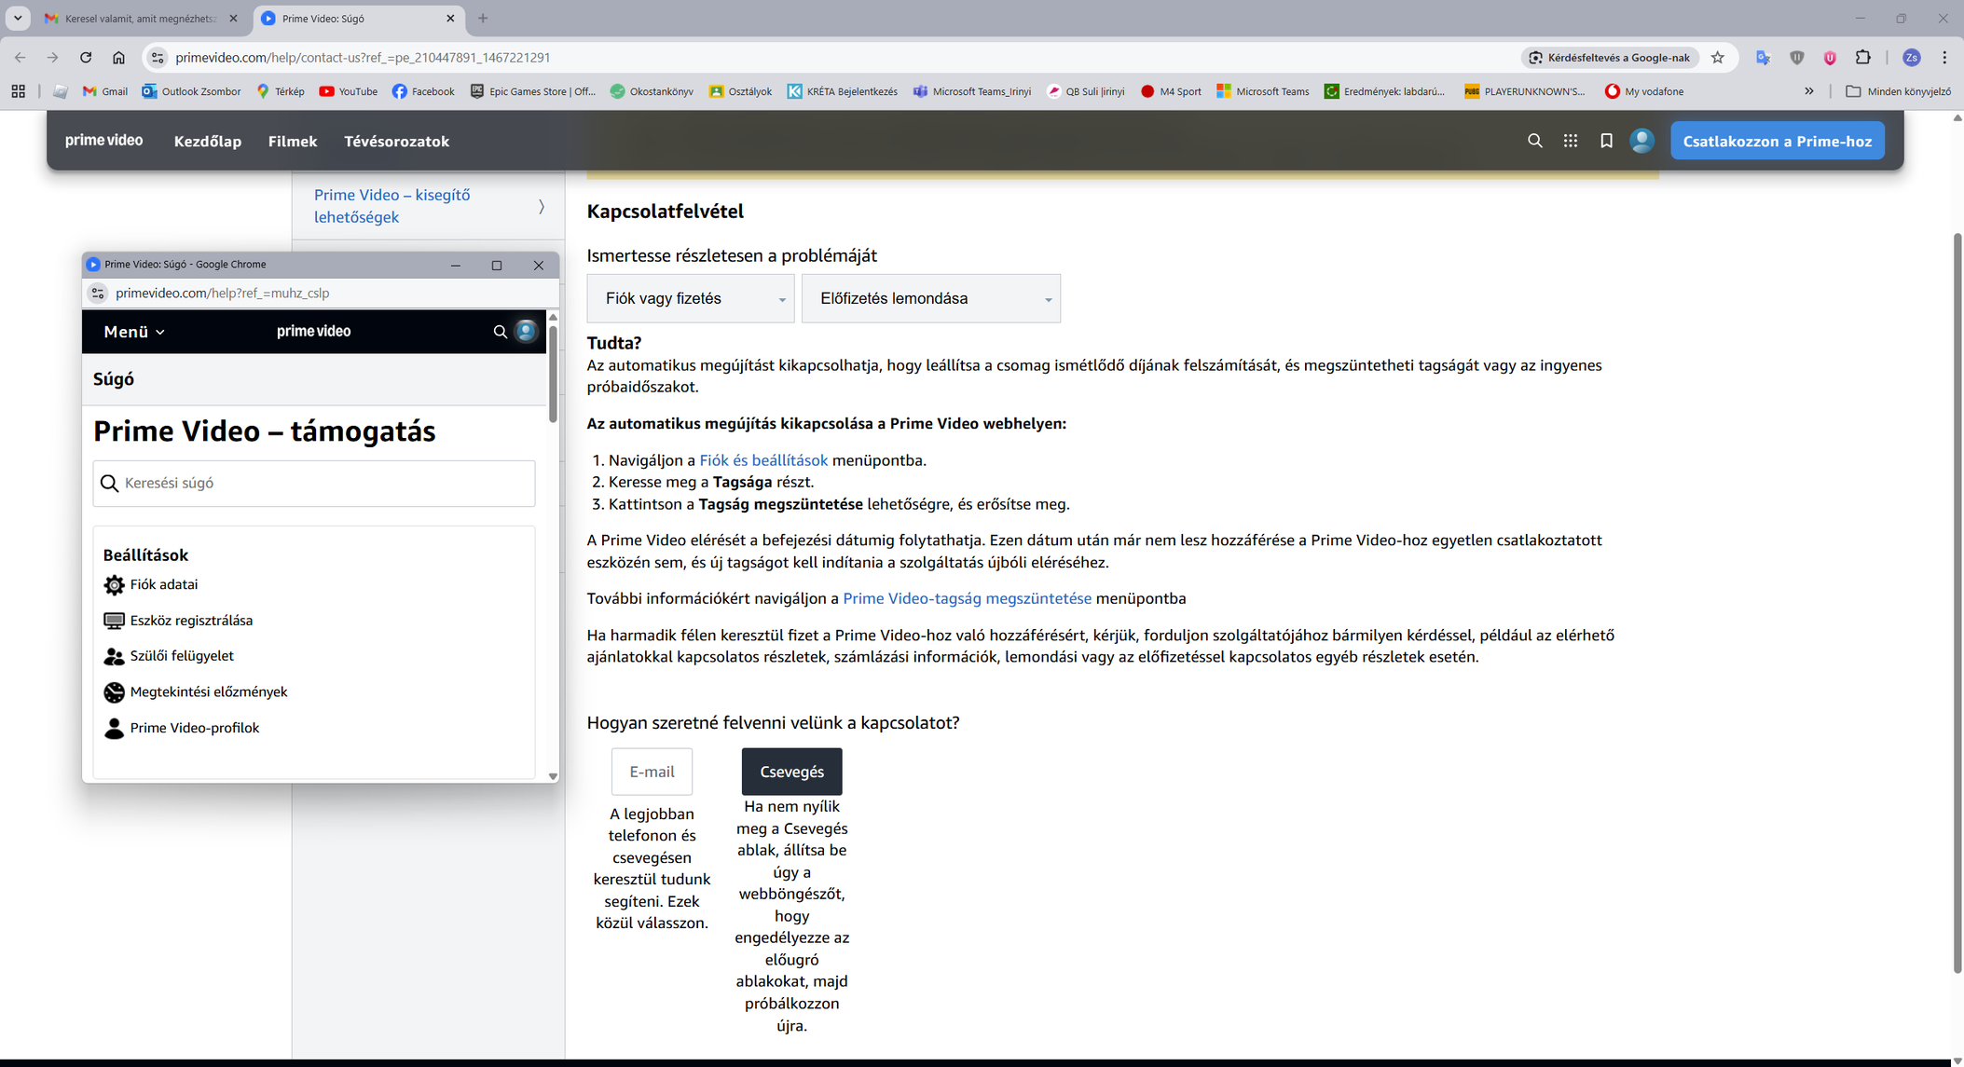
Task: Open the profile avatar in main header
Action: coord(1641,141)
